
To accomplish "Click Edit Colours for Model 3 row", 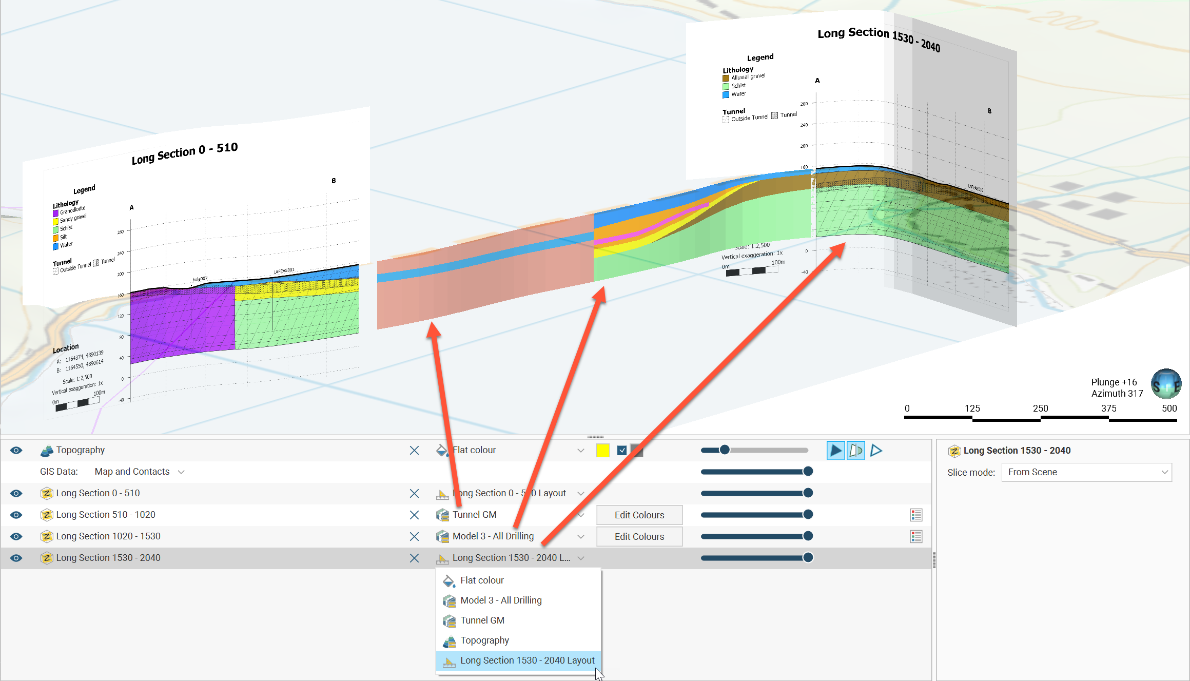I will point(639,536).
